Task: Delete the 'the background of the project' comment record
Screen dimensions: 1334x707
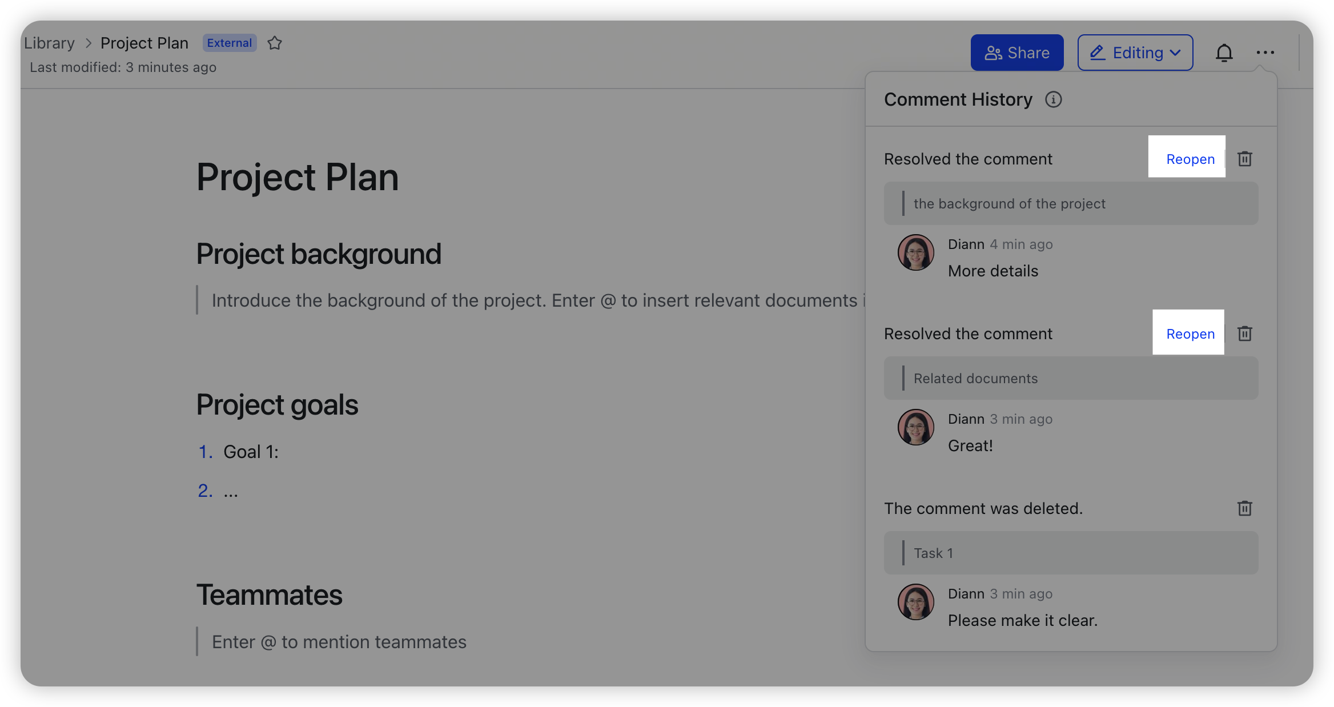Action: click(x=1245, y=159)
